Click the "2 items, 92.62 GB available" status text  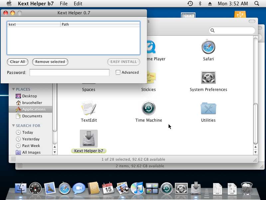tap(140, 166)
